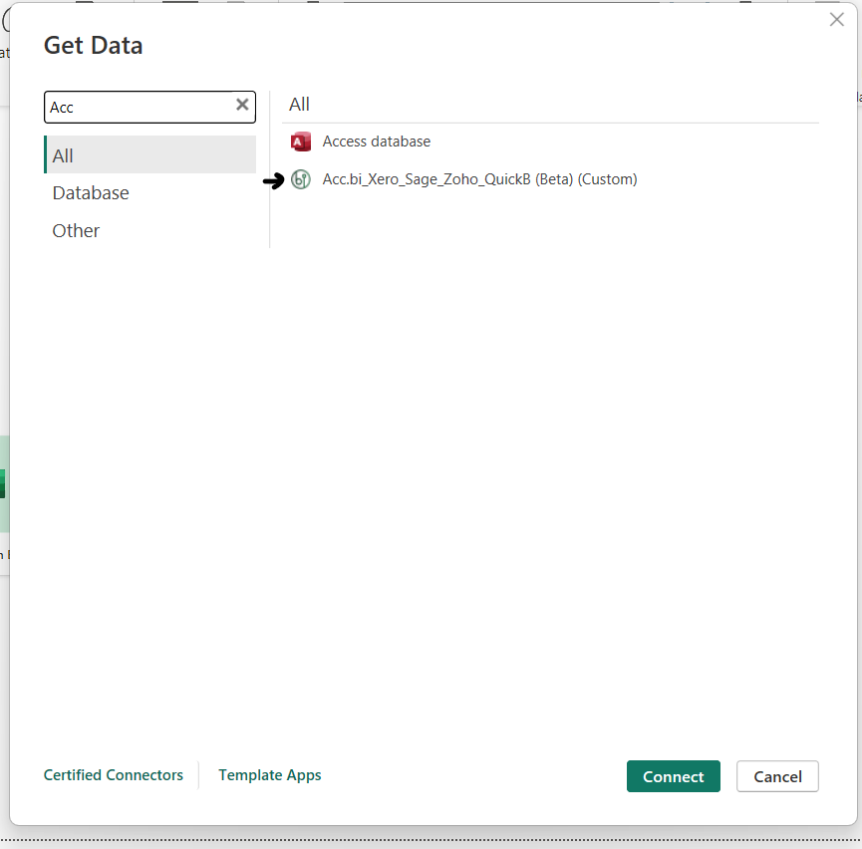Click the Acc.bi custom connector icon
This screenshot has height=849, width=862.
coord(301,179)
